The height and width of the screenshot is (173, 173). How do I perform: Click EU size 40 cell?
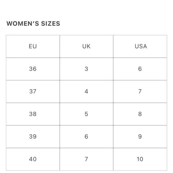[33, 159]
